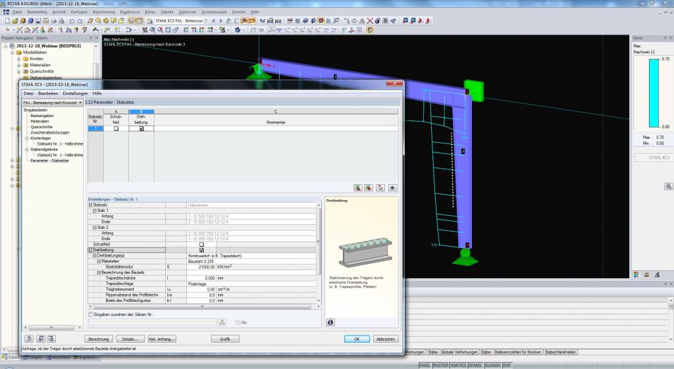674x369 pixels.
Task: Select Querschnitte in dialog tree
Action: click(41, 127)
